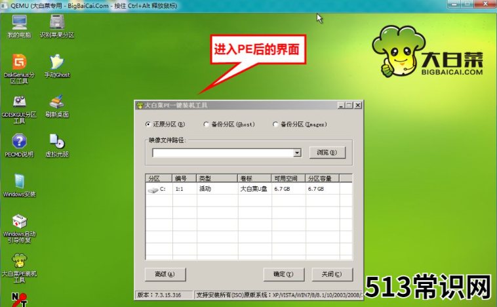Viewport: 497px width, 307px height.
Task: Sort by the 分区容量 column header
Action: pyautogui.click(x=323, y=178)
